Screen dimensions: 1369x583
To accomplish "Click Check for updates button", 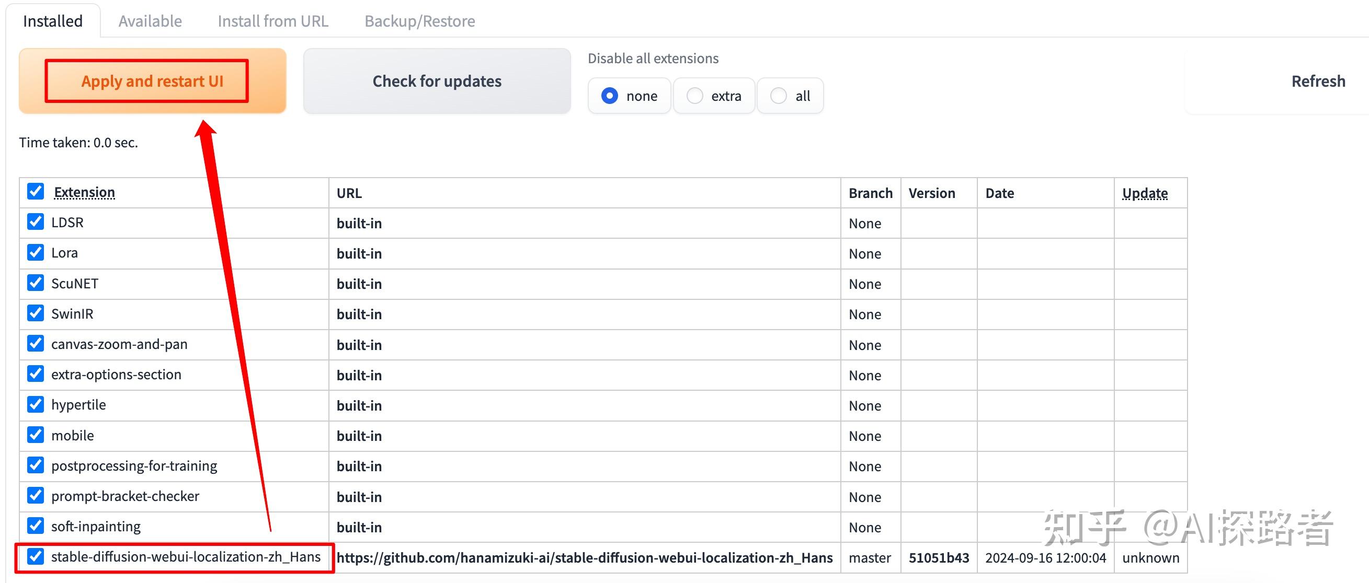I will pos(437,80).
